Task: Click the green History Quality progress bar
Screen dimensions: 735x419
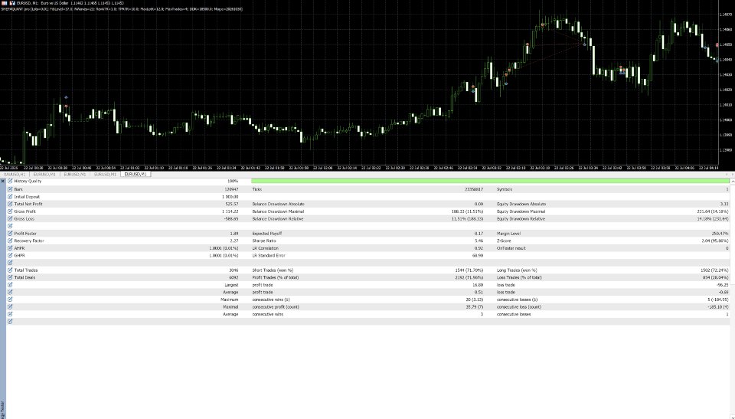Action: point(490,181)
